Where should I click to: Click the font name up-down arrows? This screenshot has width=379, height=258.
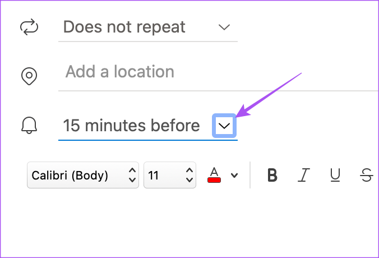coord(132,176)
